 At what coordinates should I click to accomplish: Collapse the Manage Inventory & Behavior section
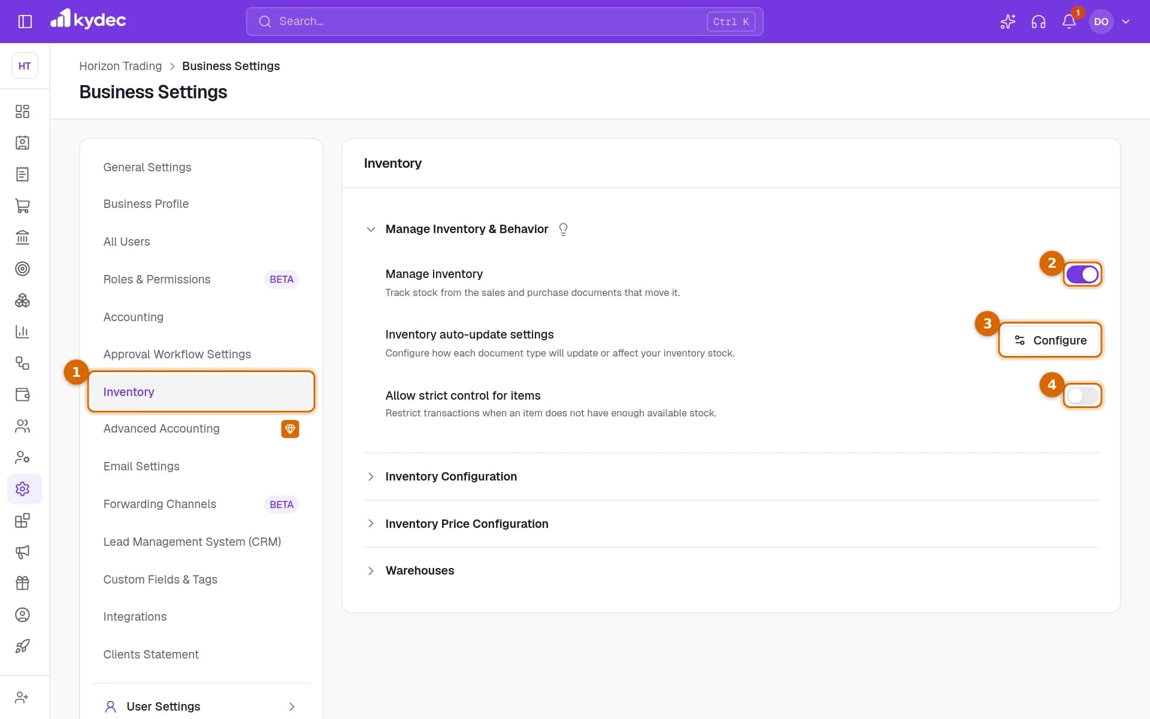(371, 229)
